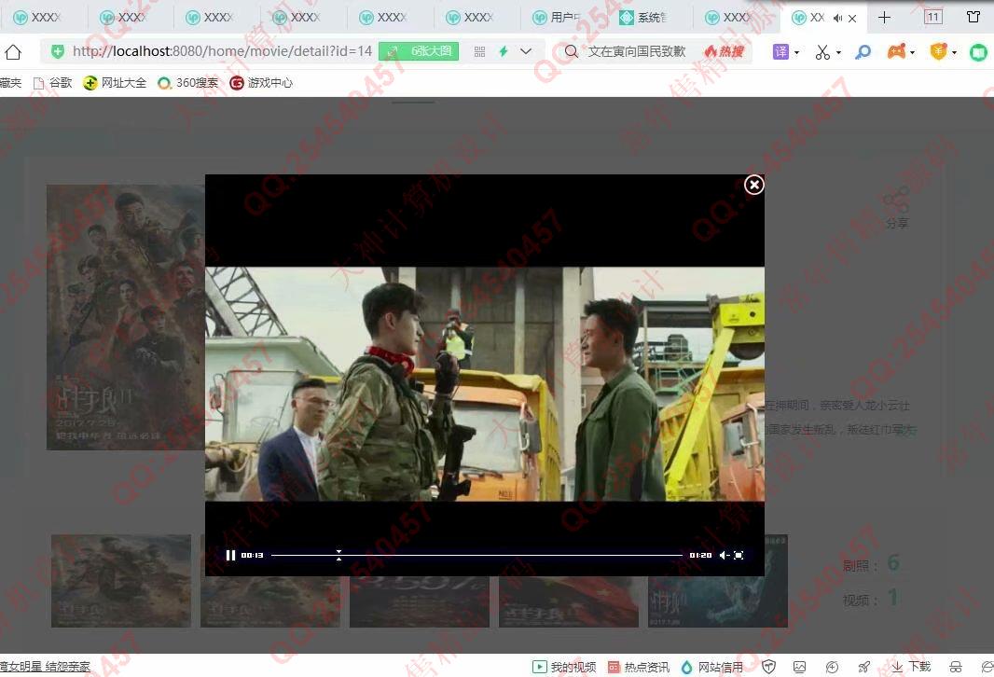
Task: Click the green circle extension icon
Action: [x=979, y=52]
